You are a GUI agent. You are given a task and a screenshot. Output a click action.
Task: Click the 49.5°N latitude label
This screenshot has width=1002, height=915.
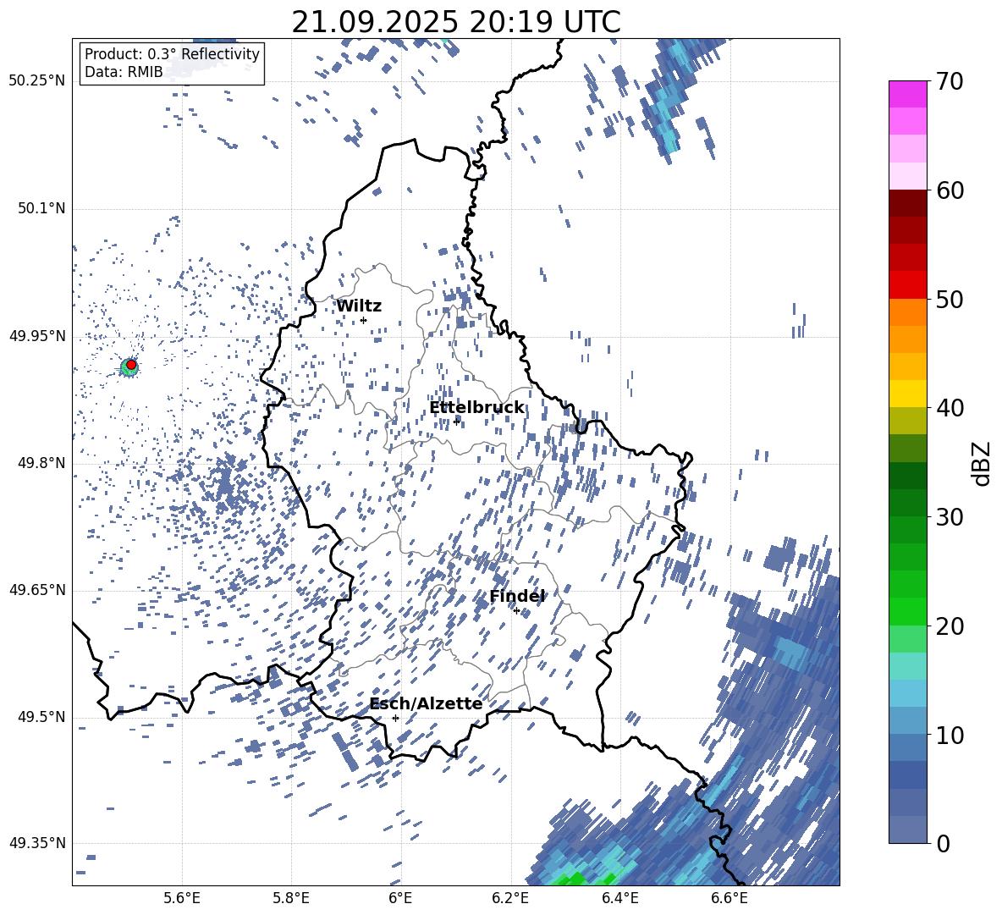point(41,716)
